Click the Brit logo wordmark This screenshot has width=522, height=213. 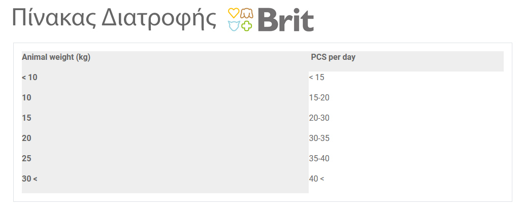tap(286, 21)
